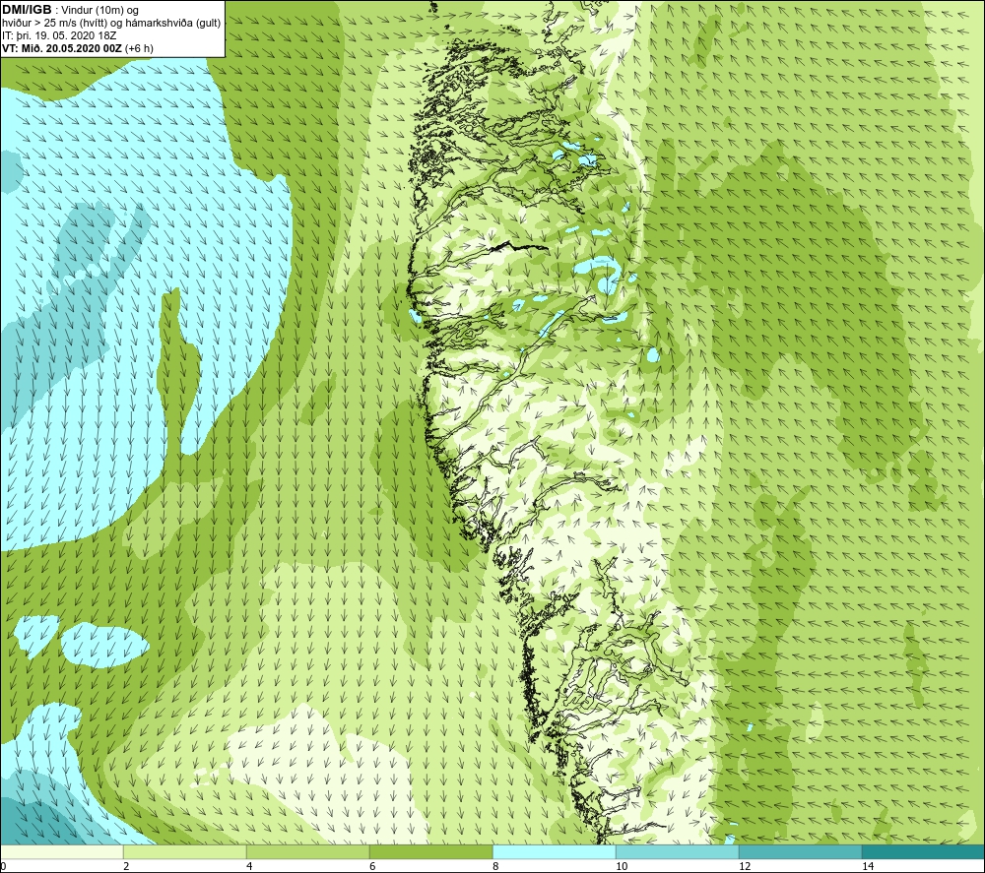Click the 6–8 m/s dark green swatch
The image size is (985, 873).
[x=431, y=851]
